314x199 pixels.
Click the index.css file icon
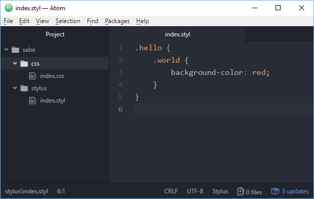click(x=32, y=76)
